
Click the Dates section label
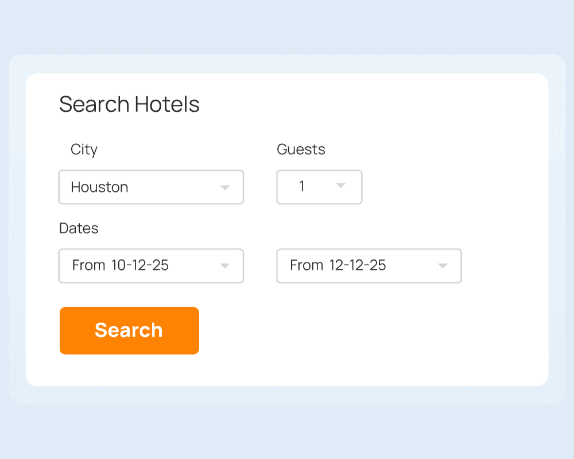(x=79, y=228)
